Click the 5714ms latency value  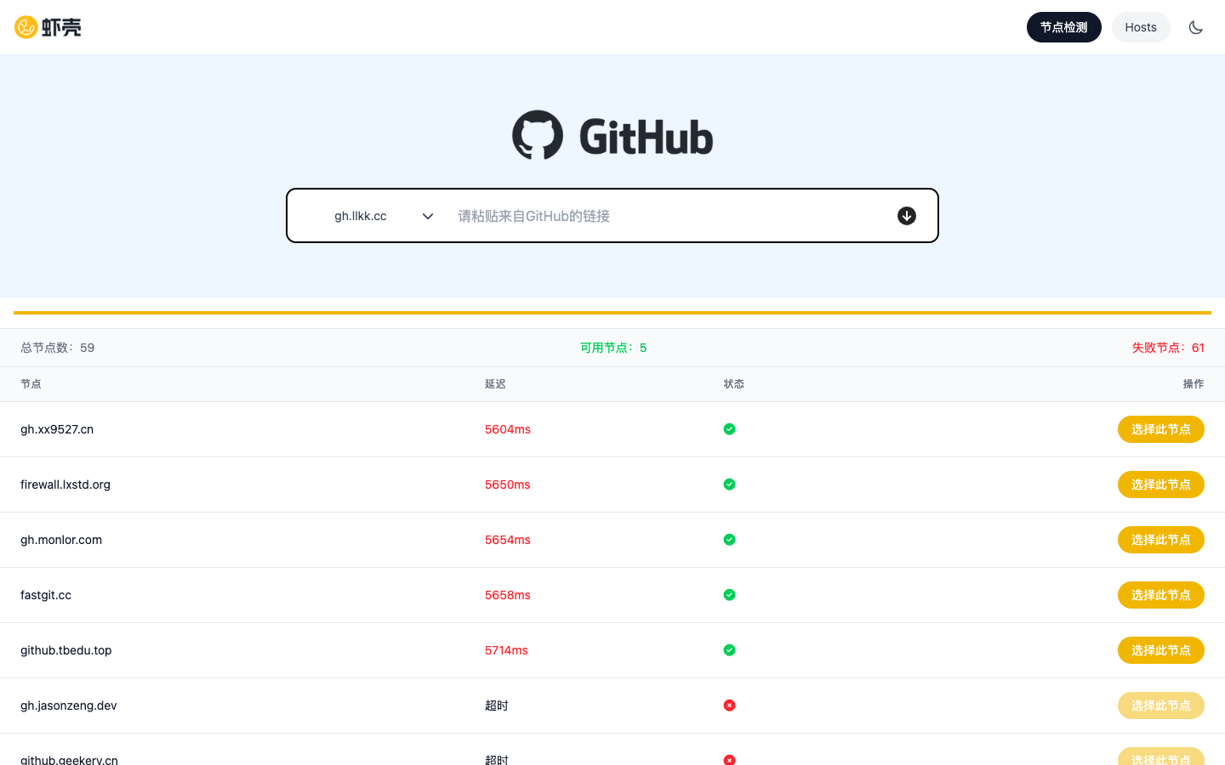[x=506, y=650]
